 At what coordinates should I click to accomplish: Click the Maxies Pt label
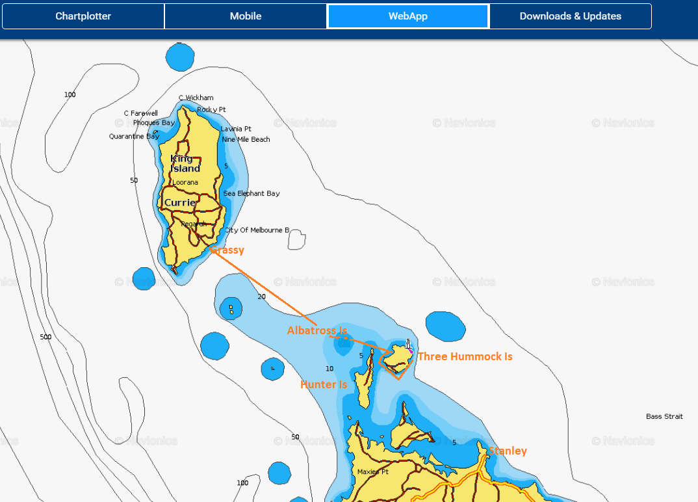[x=372, y=472]
